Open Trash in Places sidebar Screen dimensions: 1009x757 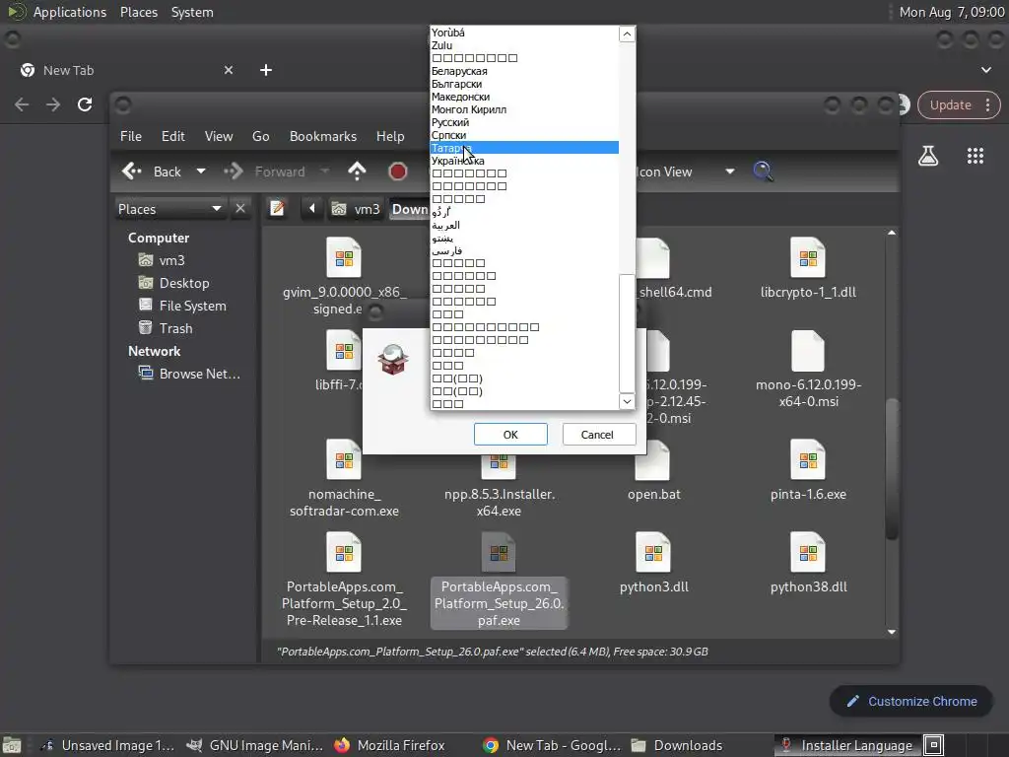click(166, 328)
